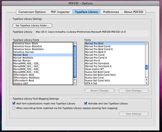
Task: Select OfficinaSans-Bold in library fonts
Action: point(43,75)
